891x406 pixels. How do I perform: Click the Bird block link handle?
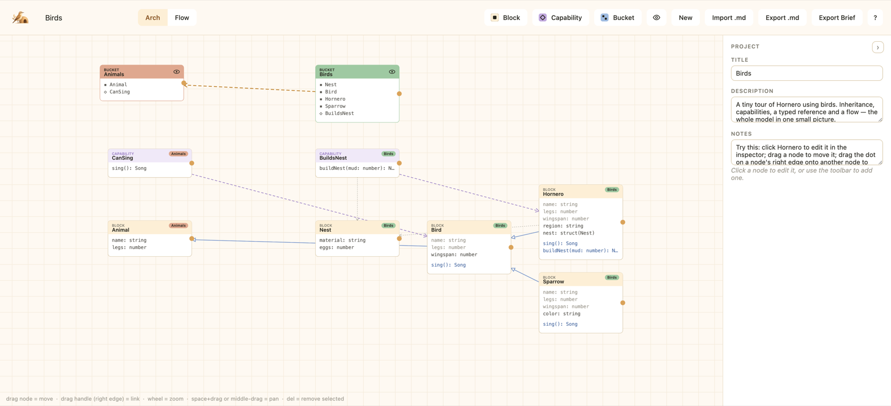click(511, 247)
